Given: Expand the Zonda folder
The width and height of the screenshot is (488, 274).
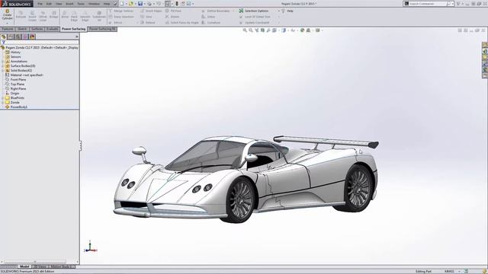Looking at the screenshot, I should tap(2, 103).
